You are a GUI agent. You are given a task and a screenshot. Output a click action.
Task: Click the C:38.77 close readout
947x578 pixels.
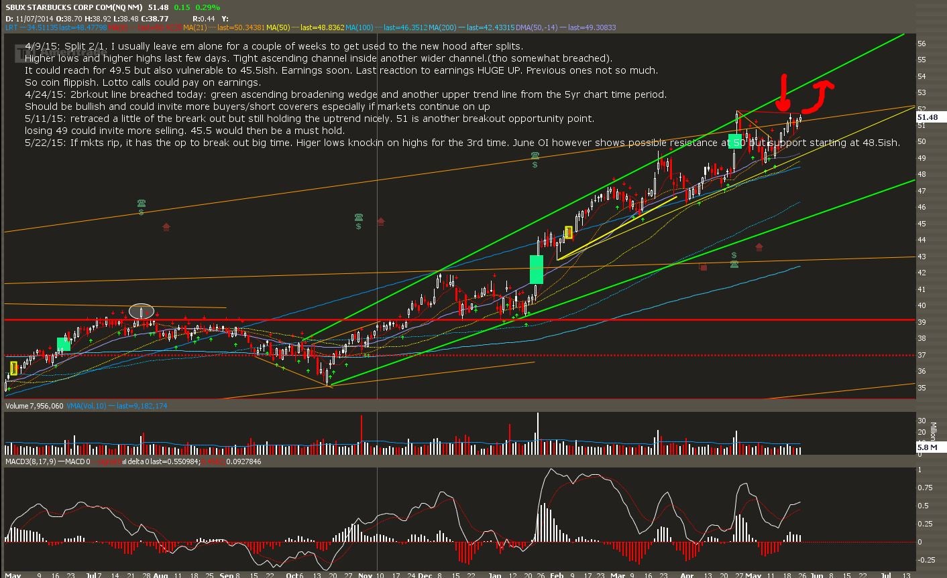point(155,19)
